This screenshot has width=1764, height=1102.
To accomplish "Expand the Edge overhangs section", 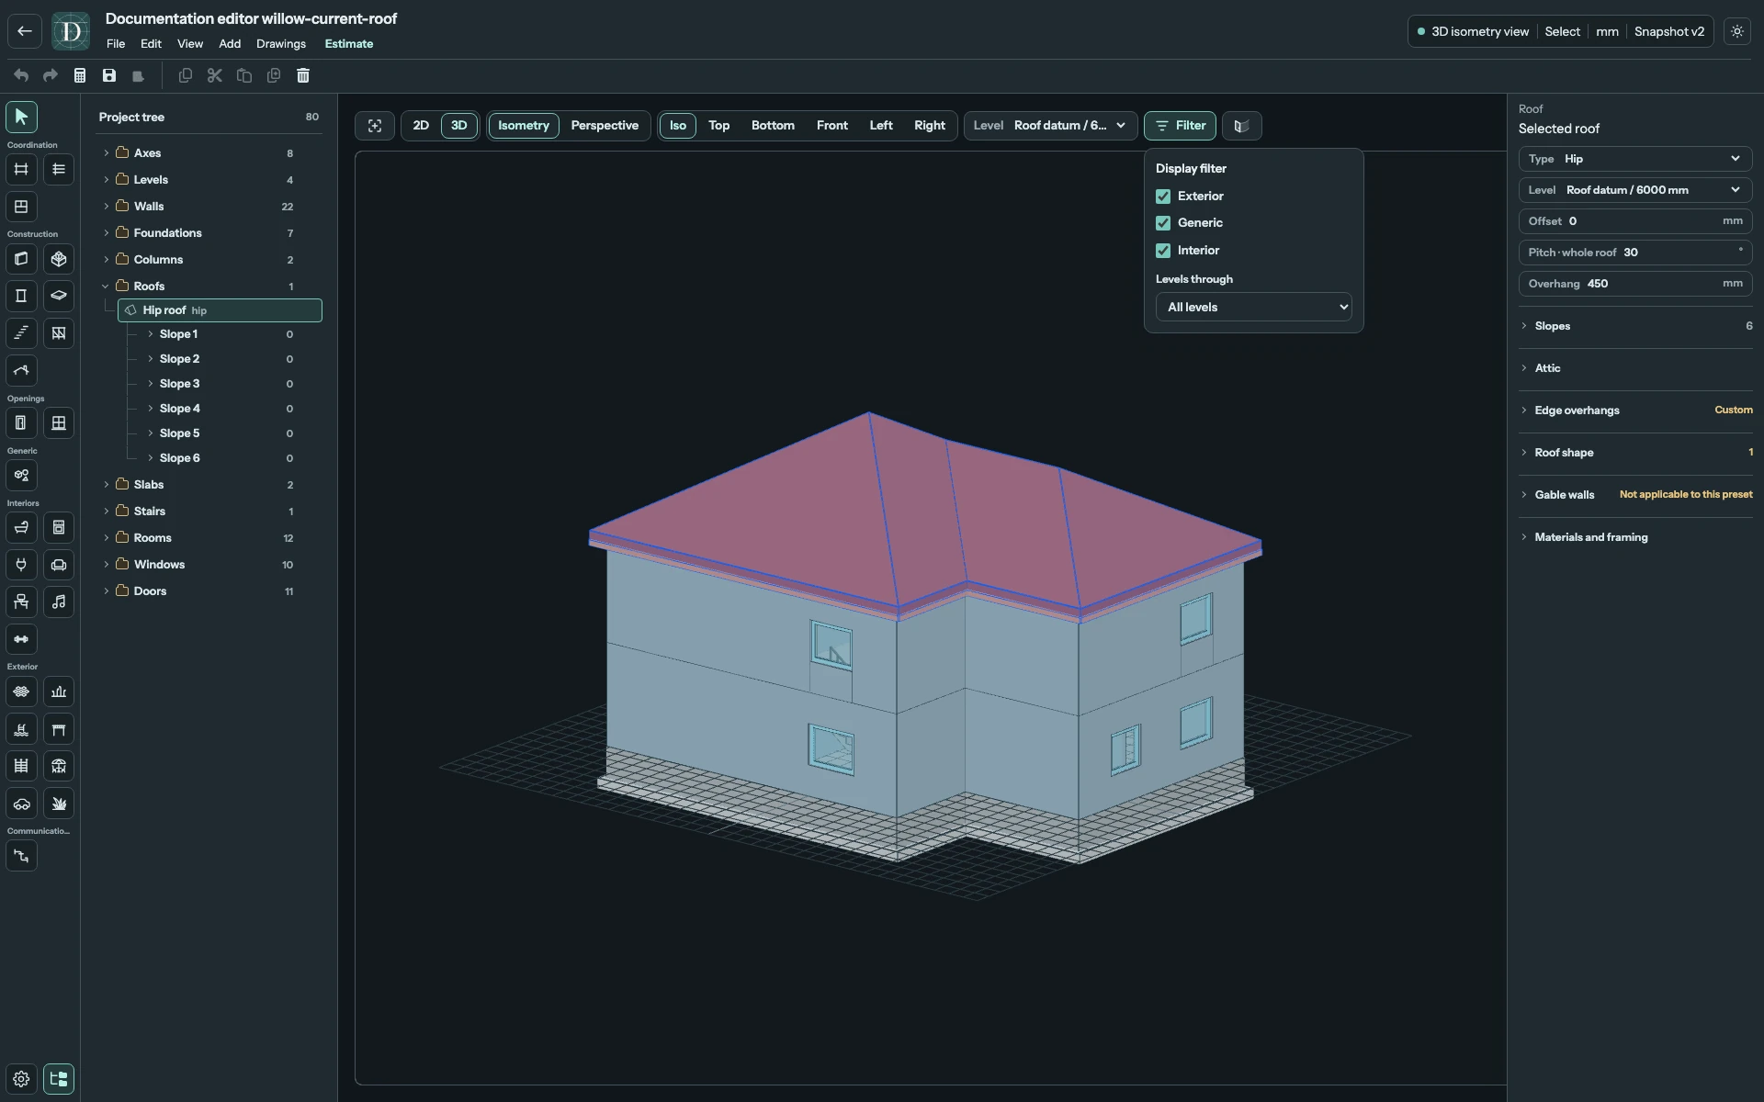I will click(x=1634, y=410).
